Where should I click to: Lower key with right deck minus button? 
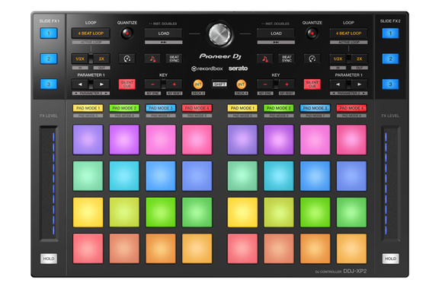(265, 84)
